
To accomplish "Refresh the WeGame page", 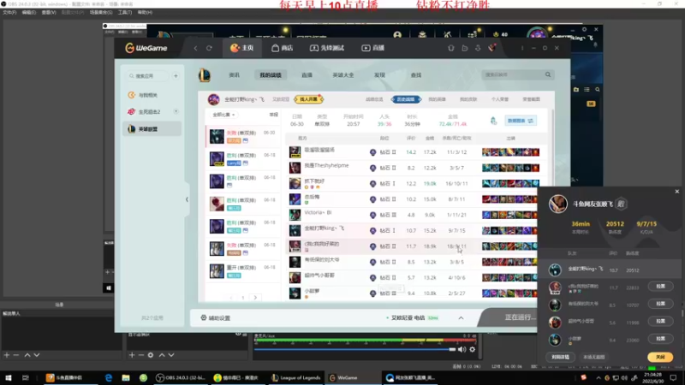I will coord(209,48).
